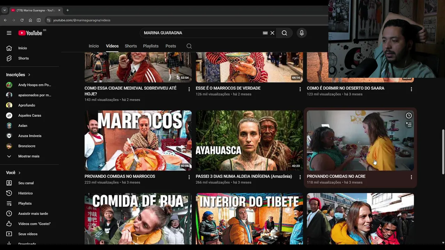
Task: Open options menu for ESSE É O MARROCOS DE VERDADE
Action: coord(300,89)
